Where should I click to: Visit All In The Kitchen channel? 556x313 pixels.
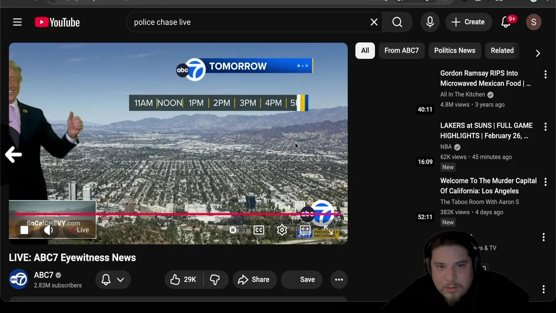click(x=463, y=94)
